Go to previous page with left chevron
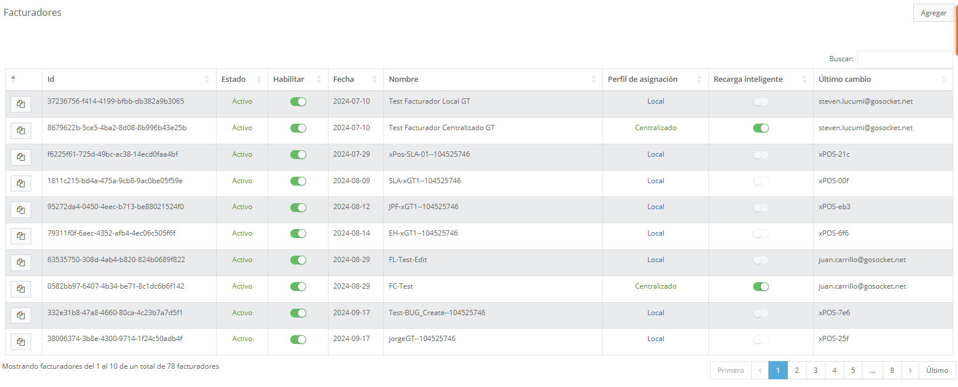The width and height of the screenshot is (958, 387). point(760,370)
